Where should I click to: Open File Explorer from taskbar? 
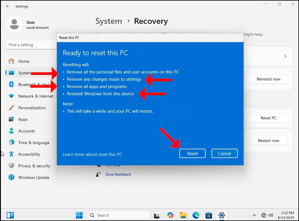183,215
